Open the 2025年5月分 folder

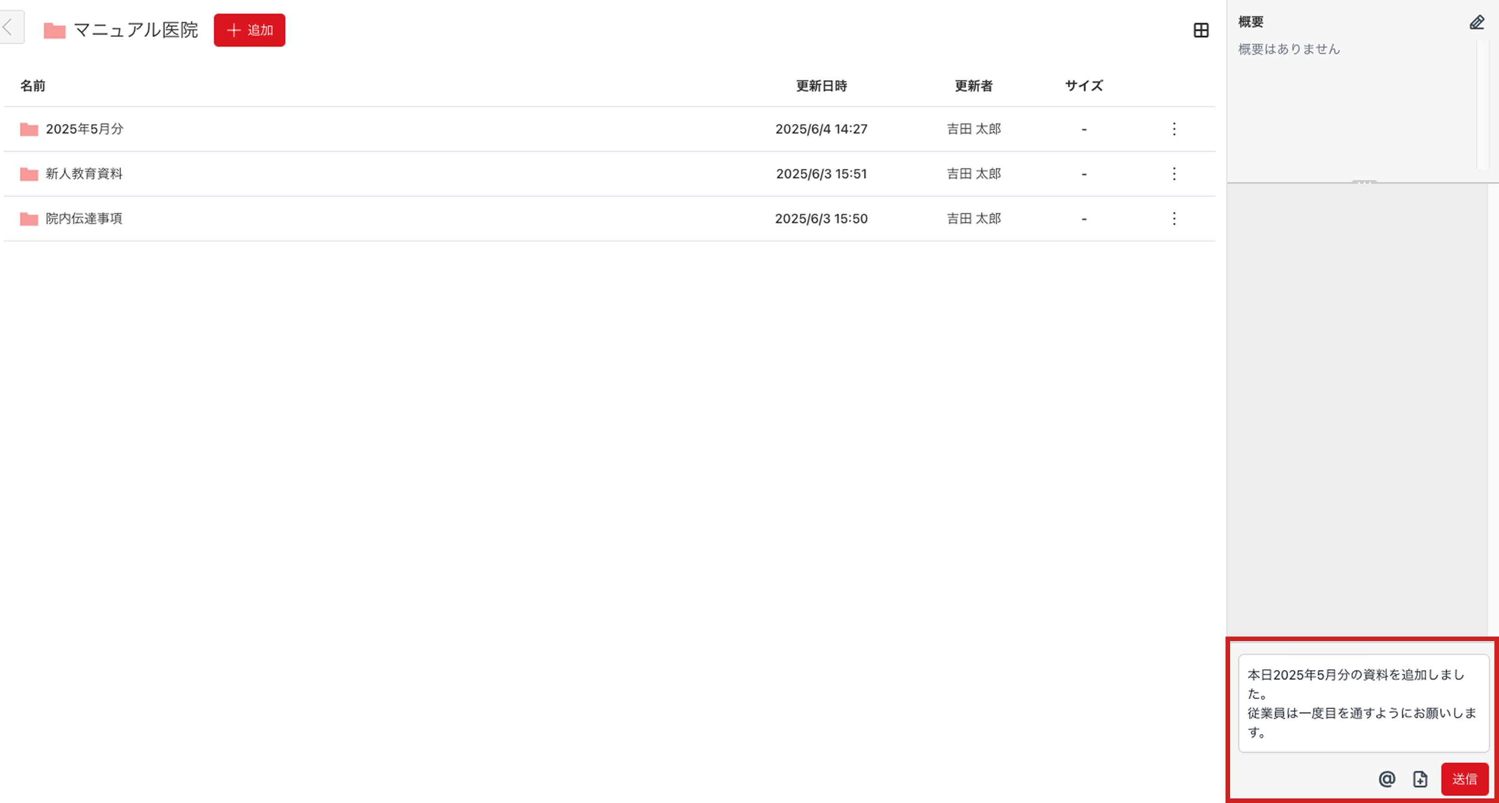tap(85, 128)
